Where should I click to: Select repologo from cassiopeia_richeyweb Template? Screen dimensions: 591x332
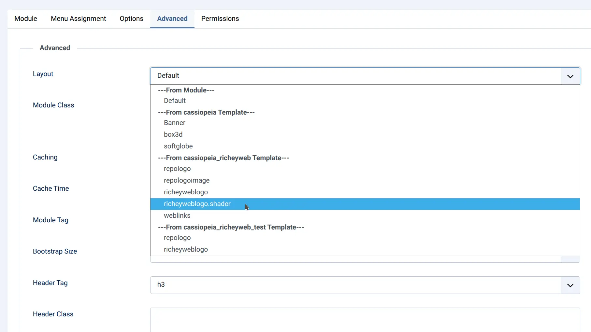(x=177, y=169)
